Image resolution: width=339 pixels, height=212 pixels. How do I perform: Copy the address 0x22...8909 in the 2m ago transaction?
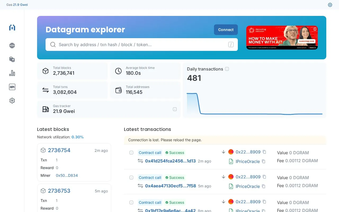(264, 152)
